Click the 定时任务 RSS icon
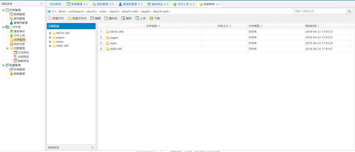The height and width of the screenshot is (152, 355). (x=11, y=44)
